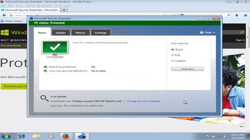Expand the Help dropdown arrow
Image resolution: width=250 pixels, height=140 pixels.
pos(214,32)
